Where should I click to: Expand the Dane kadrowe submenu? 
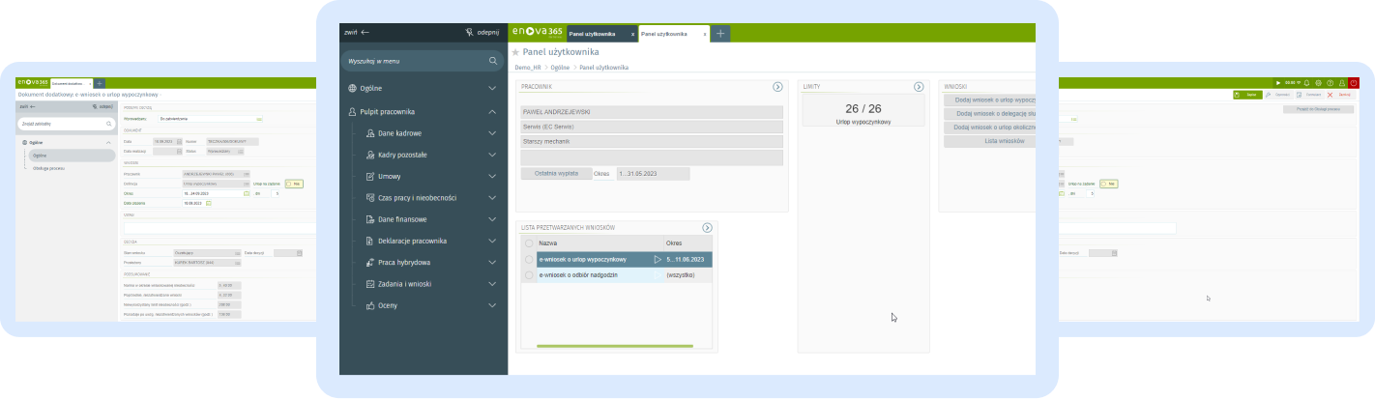492,133
